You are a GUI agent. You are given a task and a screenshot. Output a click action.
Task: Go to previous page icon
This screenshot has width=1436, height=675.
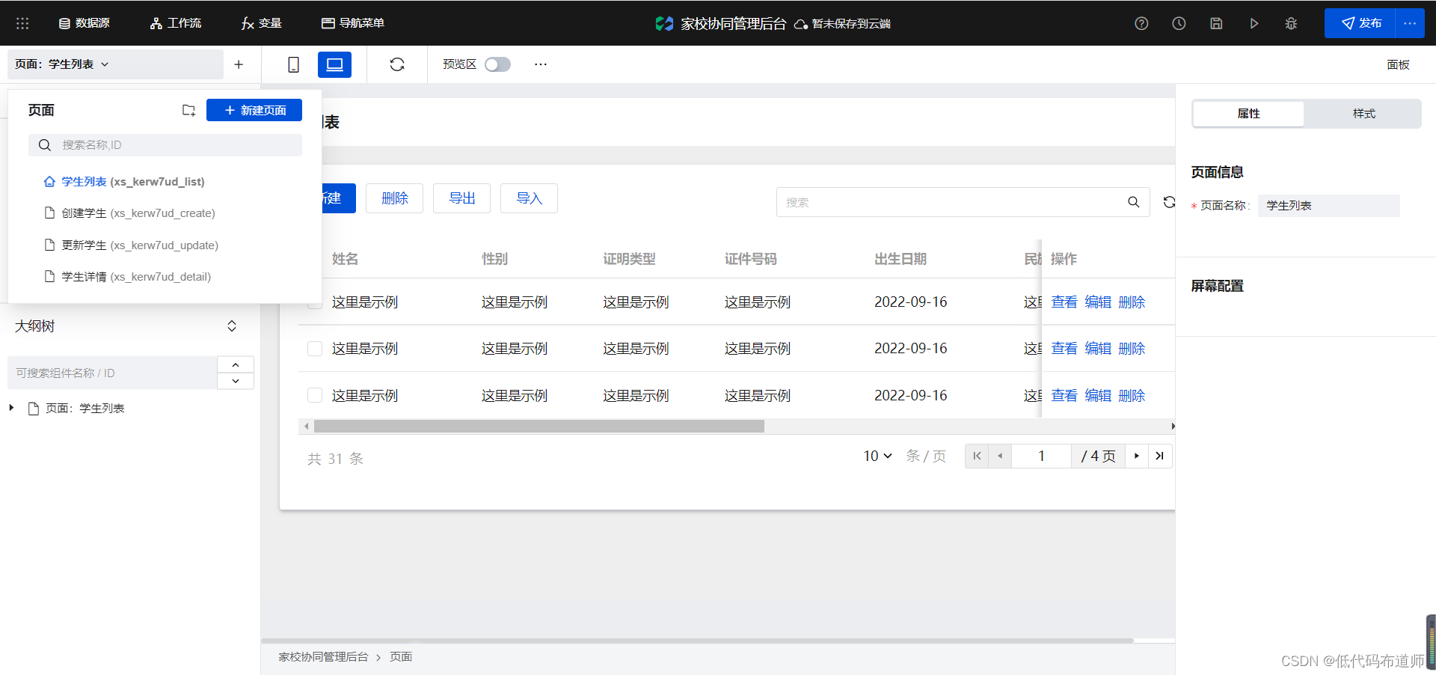[1000, 456]
